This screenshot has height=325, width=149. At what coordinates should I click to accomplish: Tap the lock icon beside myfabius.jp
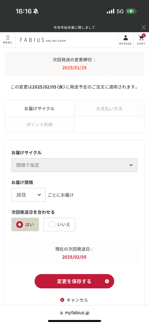point(61,313)
